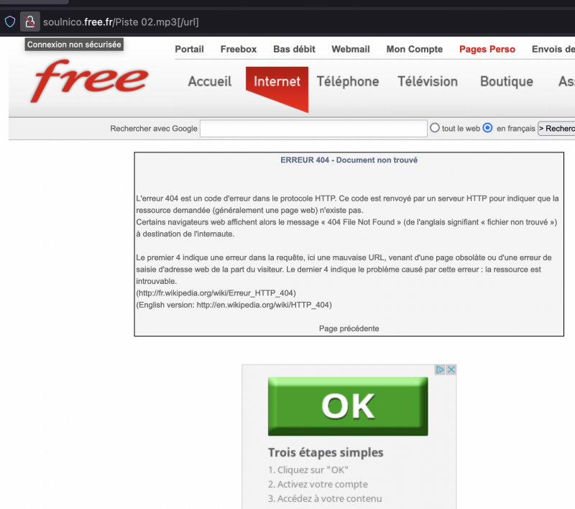Click the shield tracking protection icon
The image size is (575, 509).
pos(10,22)
